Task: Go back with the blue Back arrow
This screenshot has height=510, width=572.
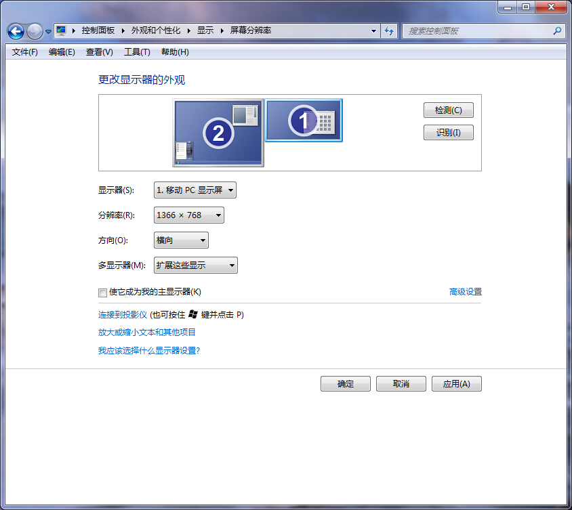Action: click(16, 31)
